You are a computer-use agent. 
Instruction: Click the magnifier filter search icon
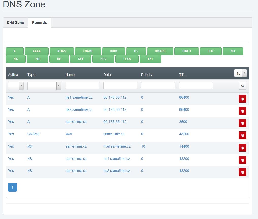(x=242, y=86)
